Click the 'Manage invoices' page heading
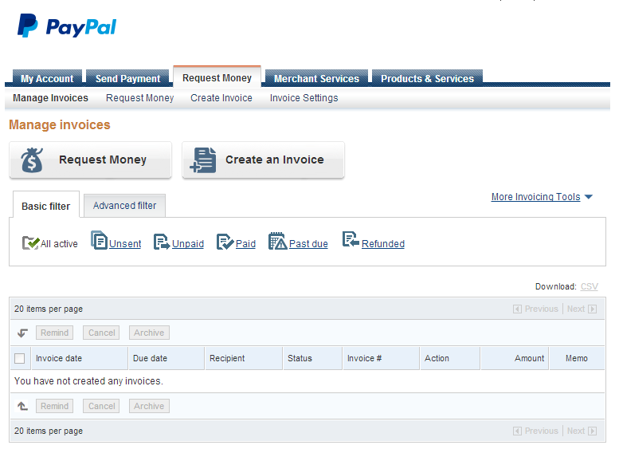The width and height of the screenshot is (619, 453). click(60, 125)
